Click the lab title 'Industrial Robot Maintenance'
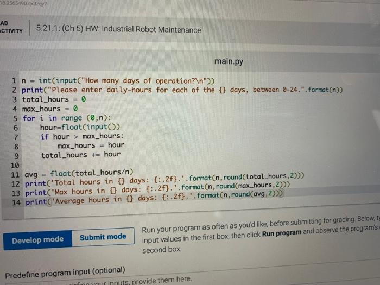Screen dimensions: 380x285 pos(151,29)
